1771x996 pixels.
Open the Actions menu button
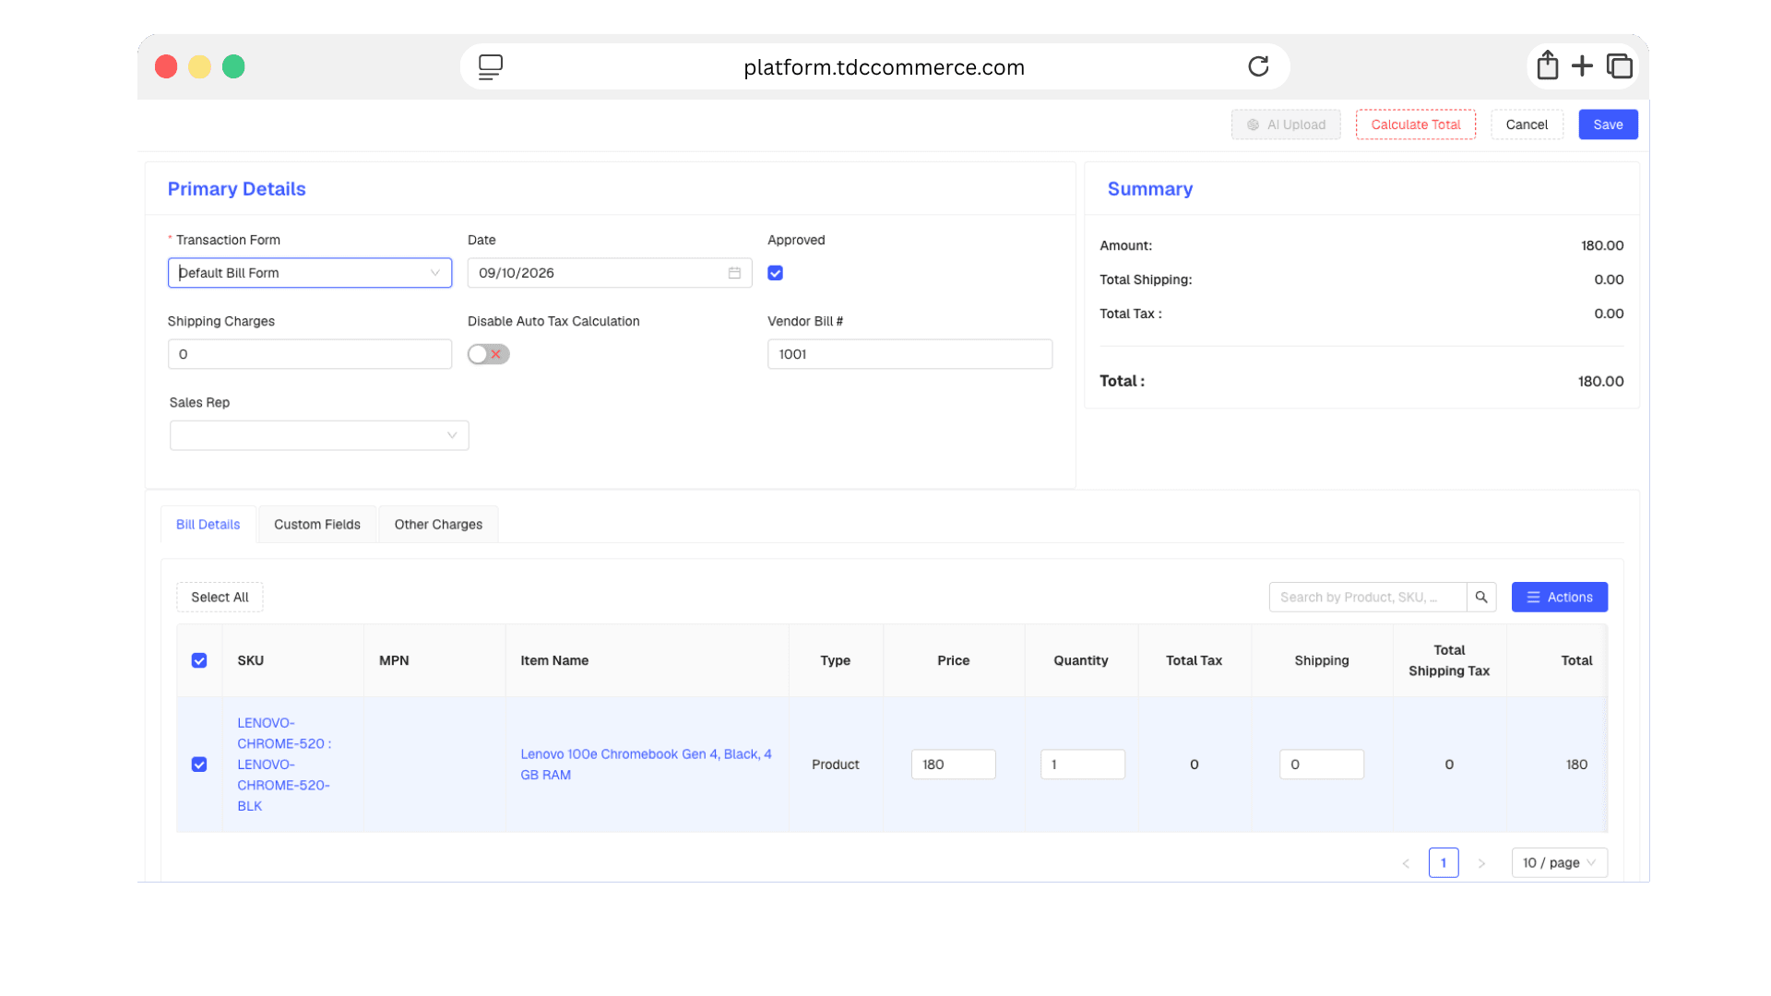1559,597
